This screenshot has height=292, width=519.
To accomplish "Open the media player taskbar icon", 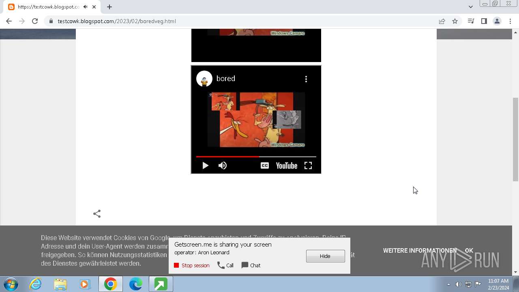I will [85, 284].
